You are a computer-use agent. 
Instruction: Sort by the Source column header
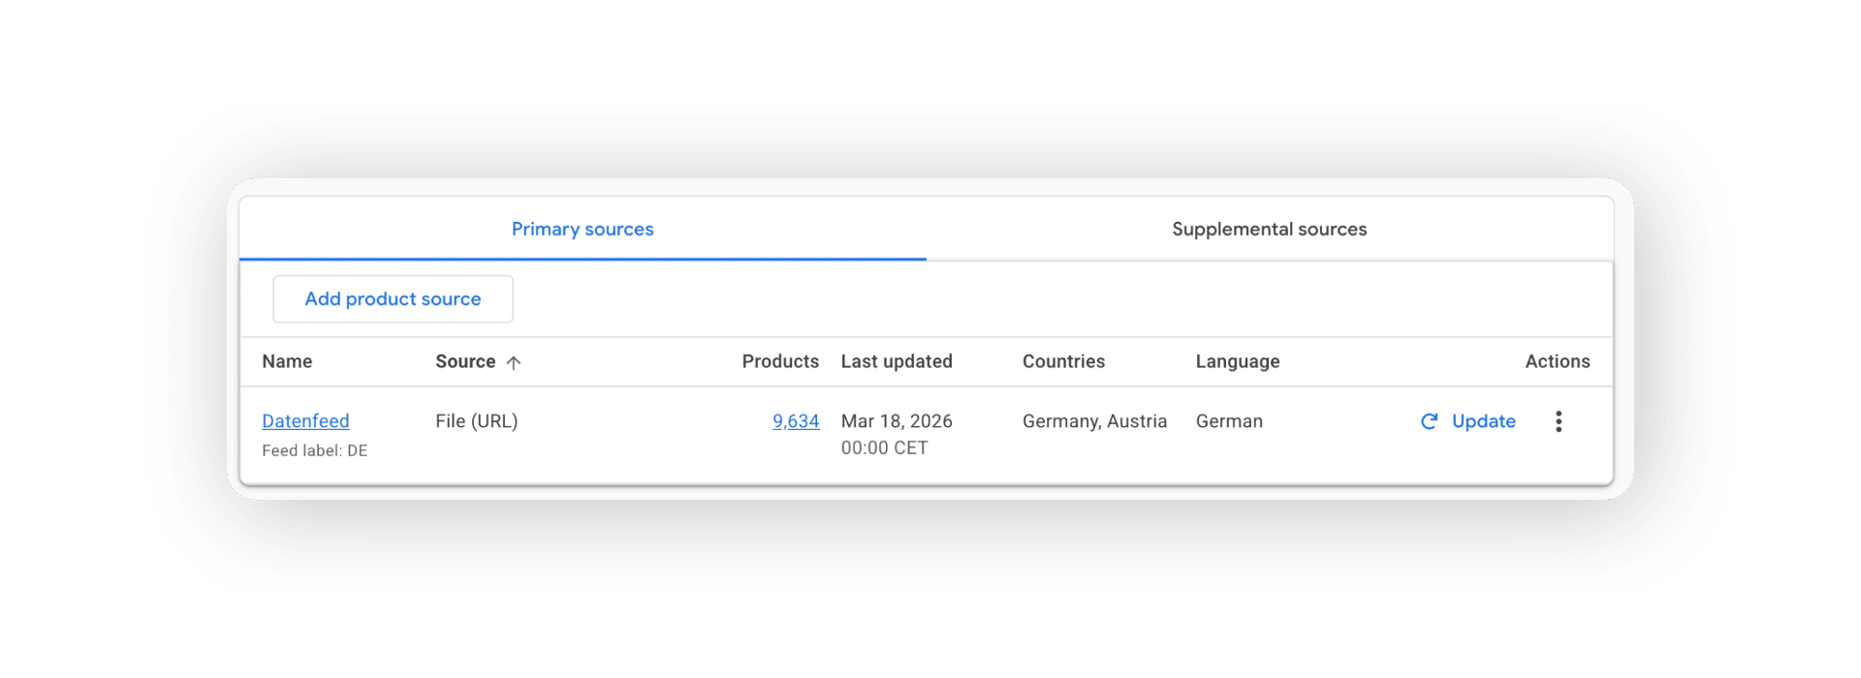tap(465, 361)
